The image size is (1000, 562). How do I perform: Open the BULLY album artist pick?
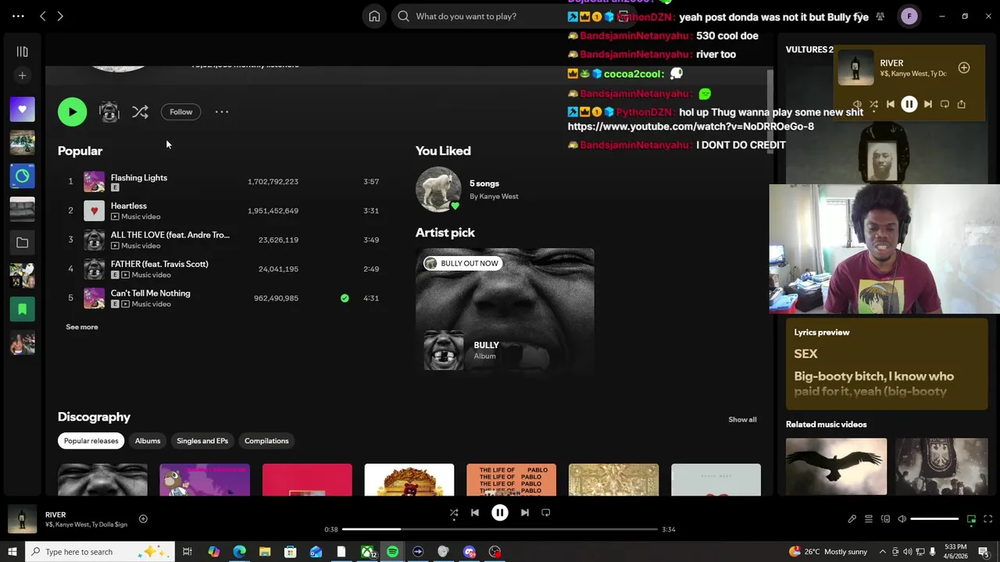(505, 312)
